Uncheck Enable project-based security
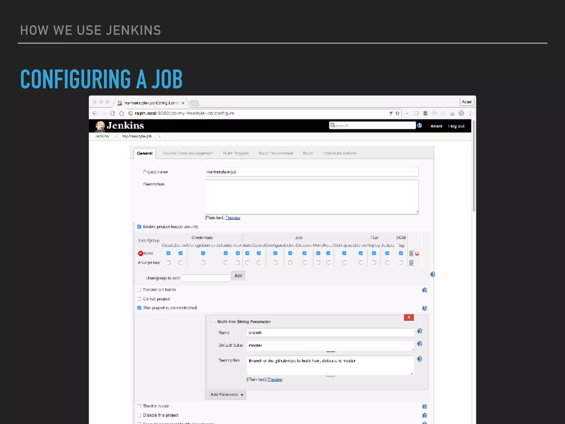The width and height of the screenshot is (565, 424). (x=139, y=227)
